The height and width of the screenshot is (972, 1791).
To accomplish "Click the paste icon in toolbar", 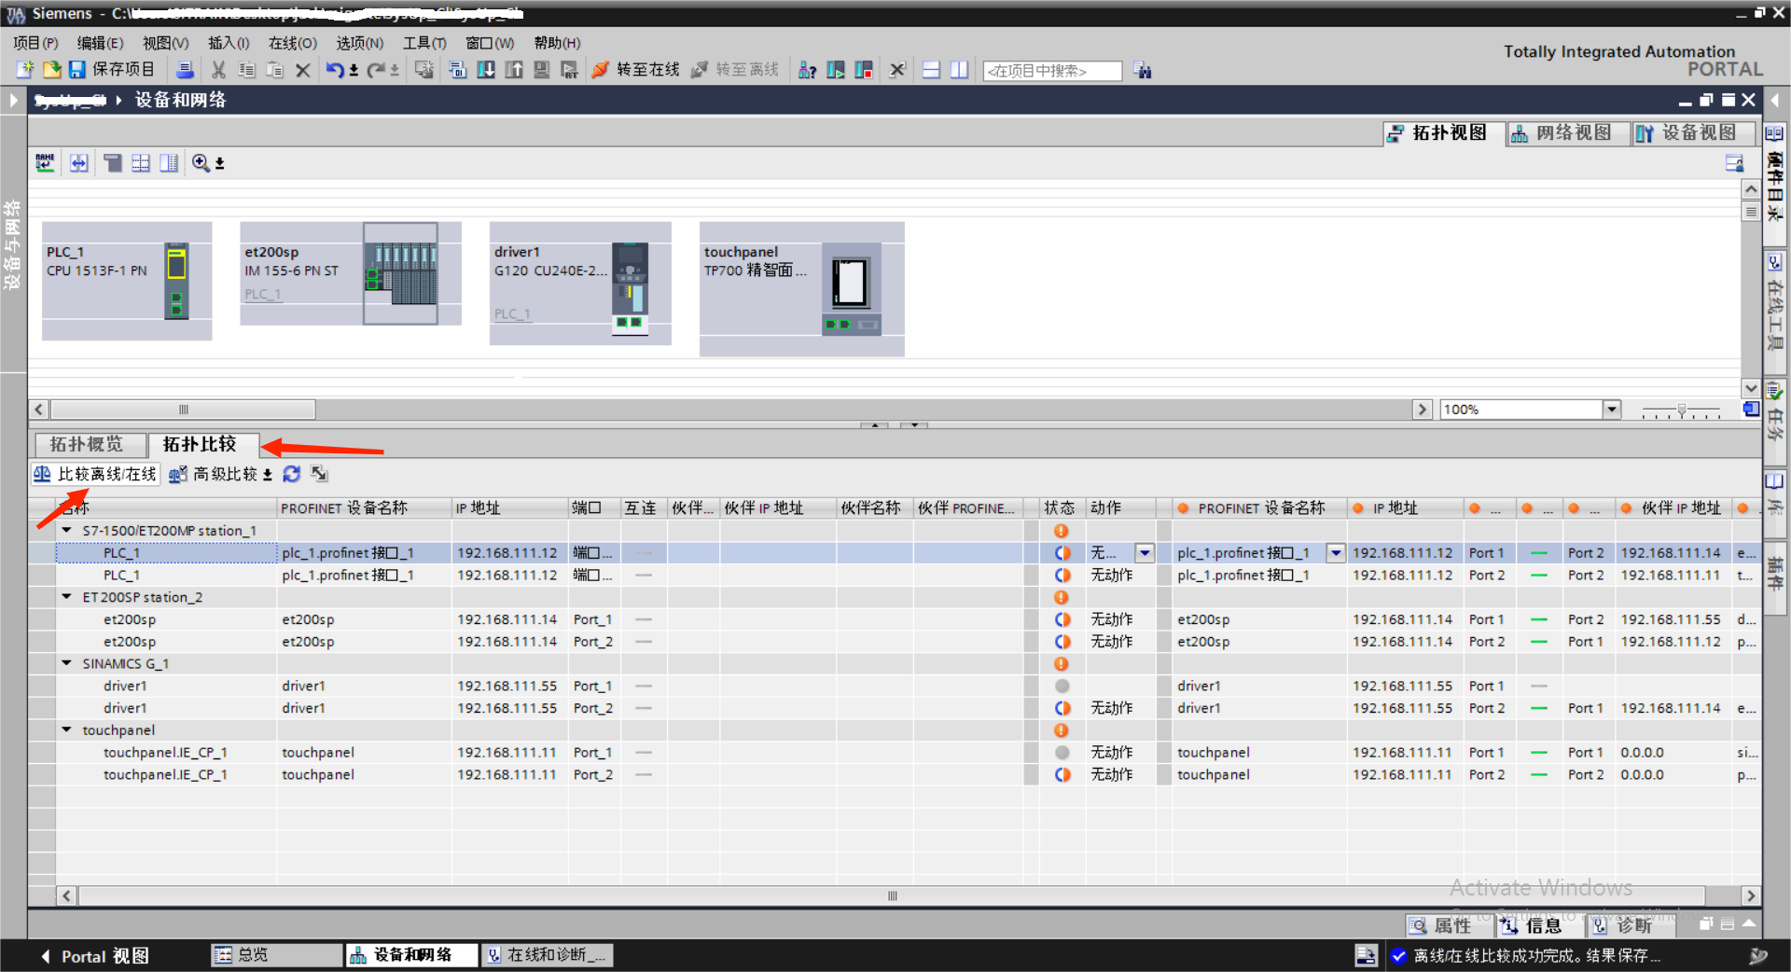I will [274, 70].
